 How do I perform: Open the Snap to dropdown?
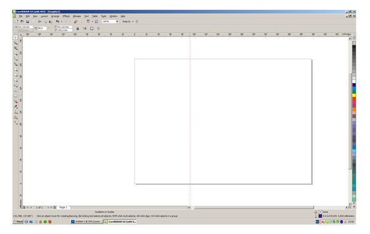click(x=128, y=22)
